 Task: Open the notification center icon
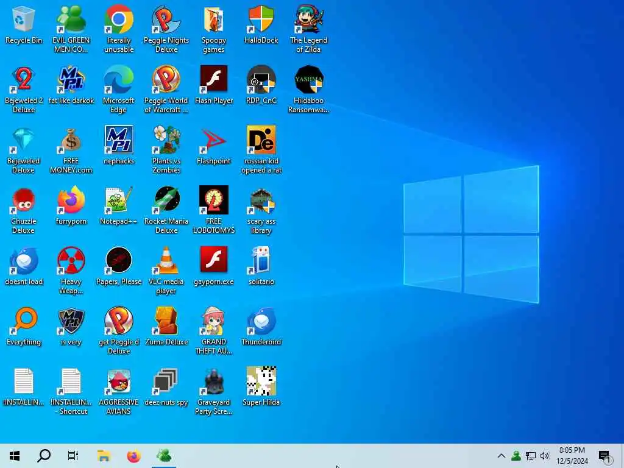coord(604,456)
